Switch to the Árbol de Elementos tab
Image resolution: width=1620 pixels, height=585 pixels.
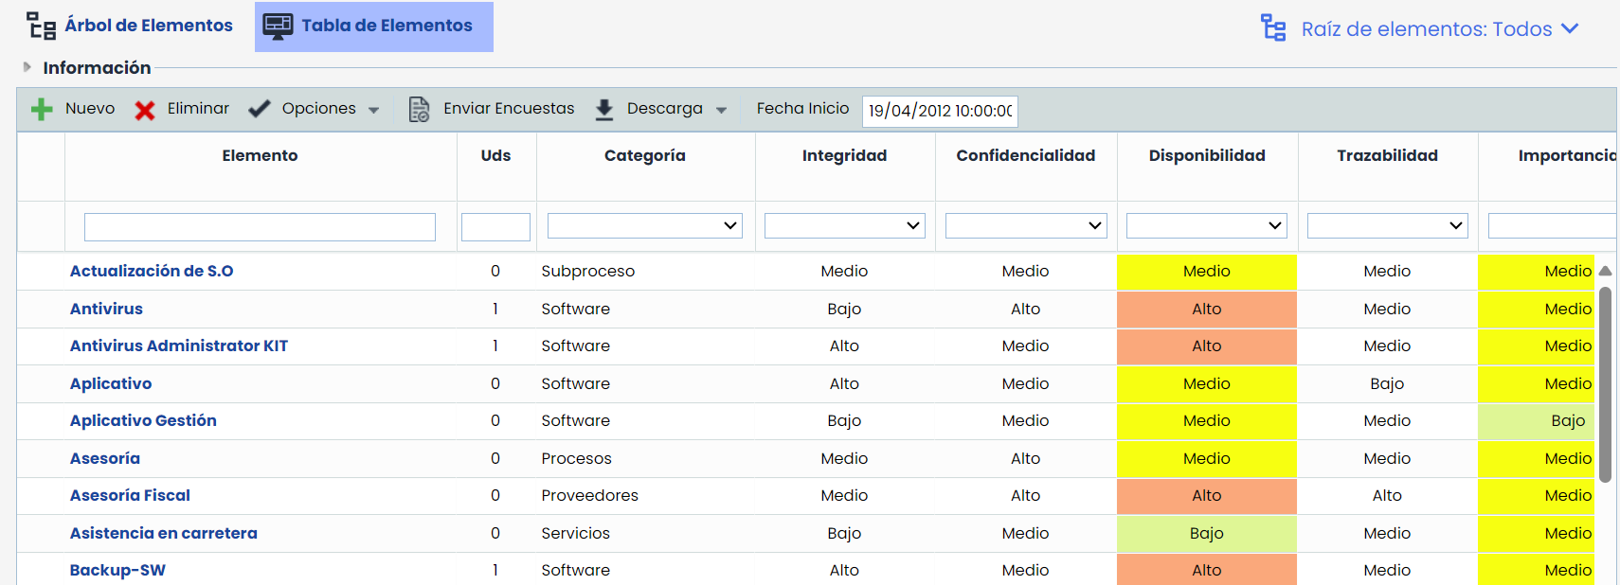(x=148, y=26)
